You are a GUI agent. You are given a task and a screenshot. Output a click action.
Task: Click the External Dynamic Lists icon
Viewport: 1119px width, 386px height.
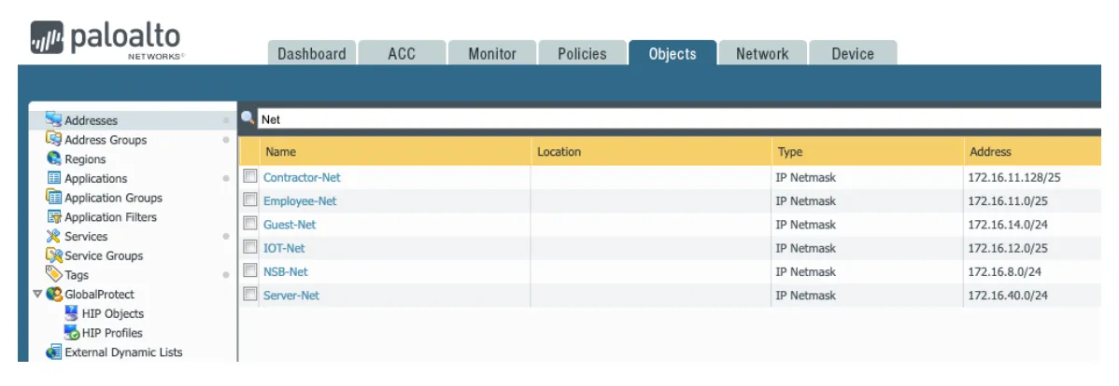click(53, 352)
